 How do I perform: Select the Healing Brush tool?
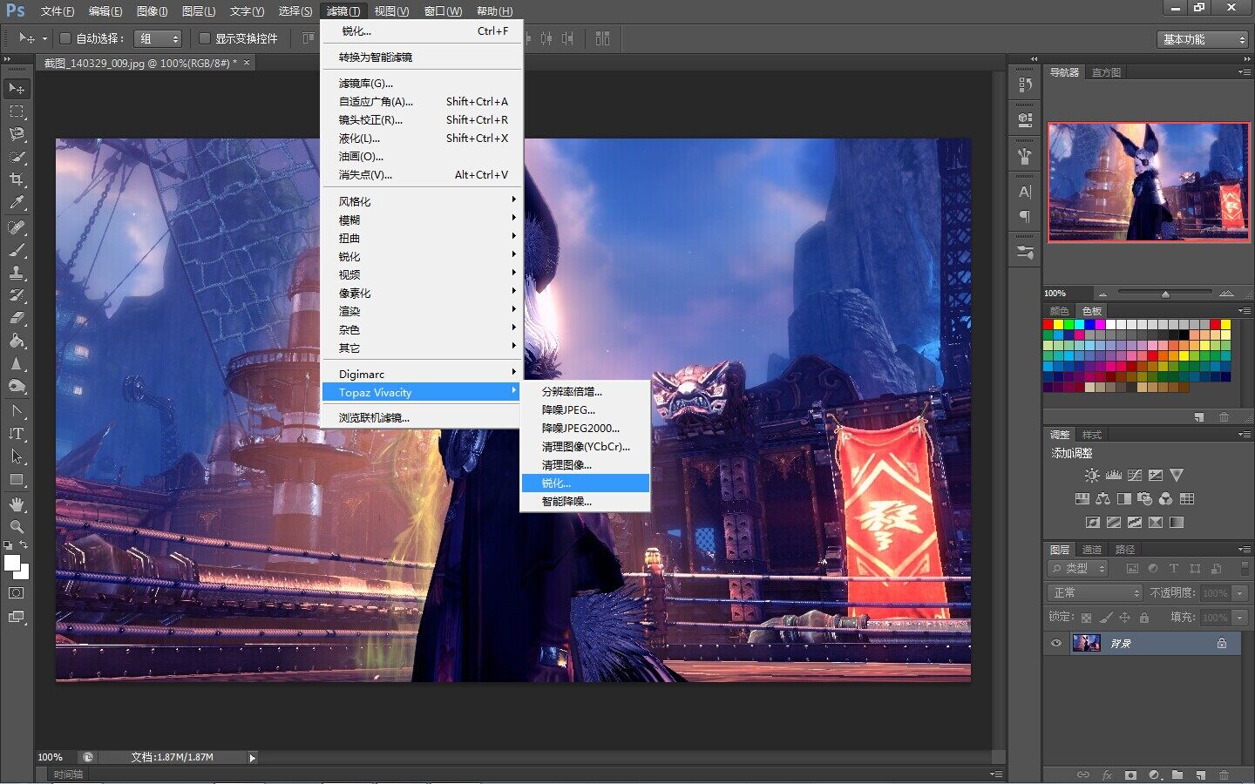click(x=17, y=227)
